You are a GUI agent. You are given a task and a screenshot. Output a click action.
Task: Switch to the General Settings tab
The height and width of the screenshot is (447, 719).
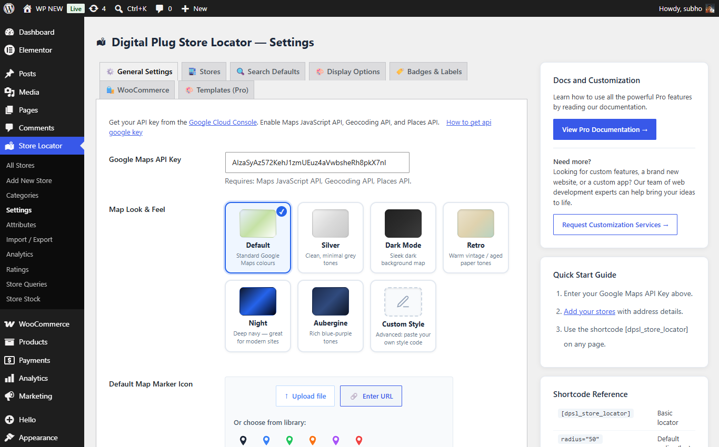tap(139, 72)
